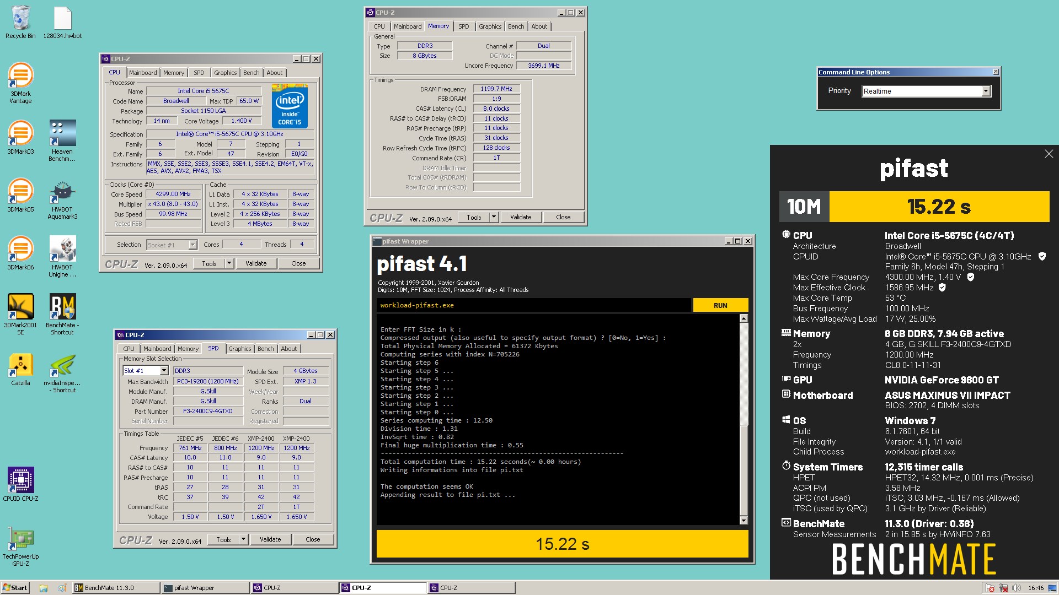Click the taskbar clock showing 16:46
Image resolution: width=1059 pixels, height=595 pixels.
click(1036, 588)
